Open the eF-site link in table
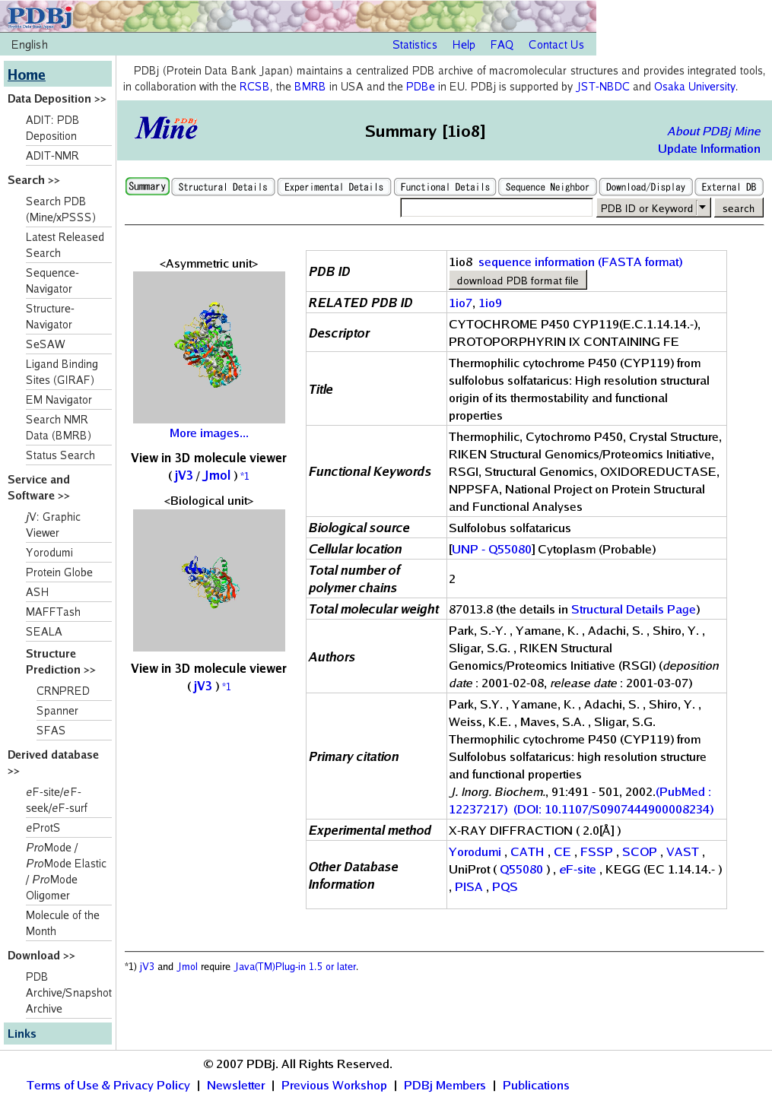Screen dimensions: 772x1097 coord(577,870)
